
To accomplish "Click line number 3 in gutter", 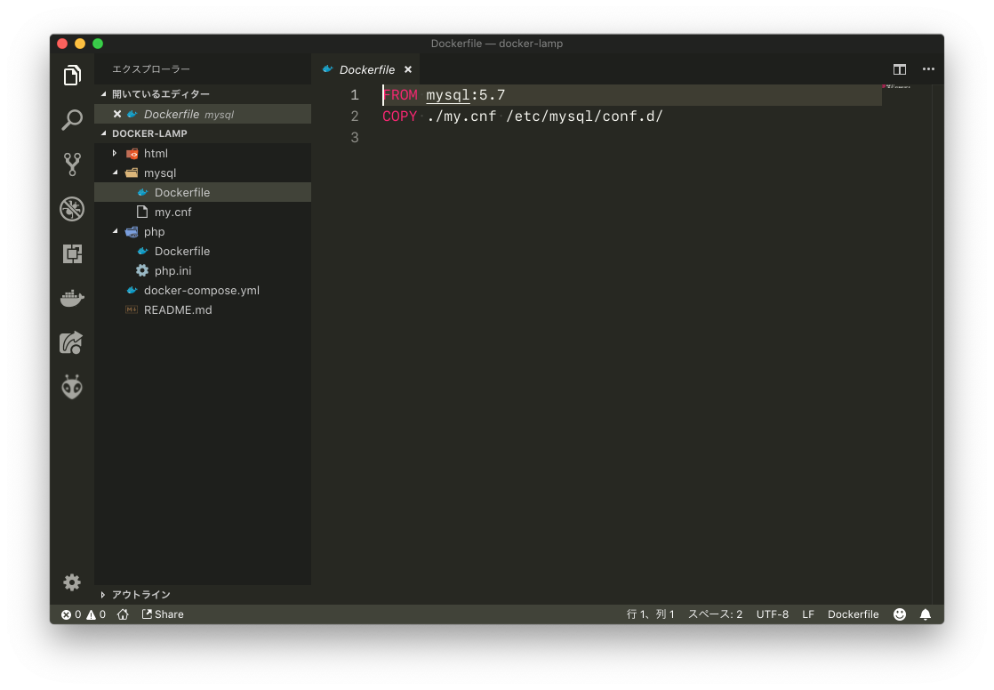I will (x=355, y=138).
